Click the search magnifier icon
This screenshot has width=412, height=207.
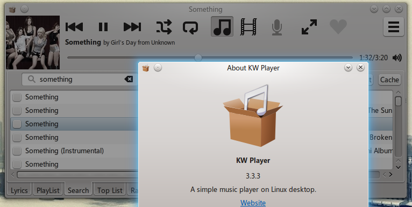(x=32, y=79)
